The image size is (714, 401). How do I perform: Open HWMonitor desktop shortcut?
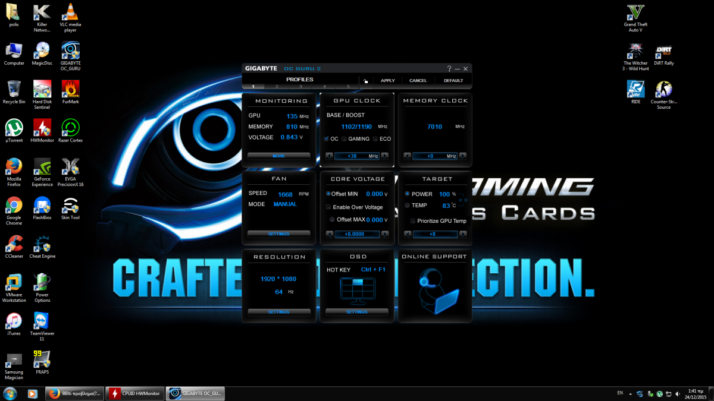click(x=42, y=131)
